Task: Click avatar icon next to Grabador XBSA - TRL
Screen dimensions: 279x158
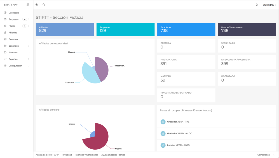Action: click(163, 122)
